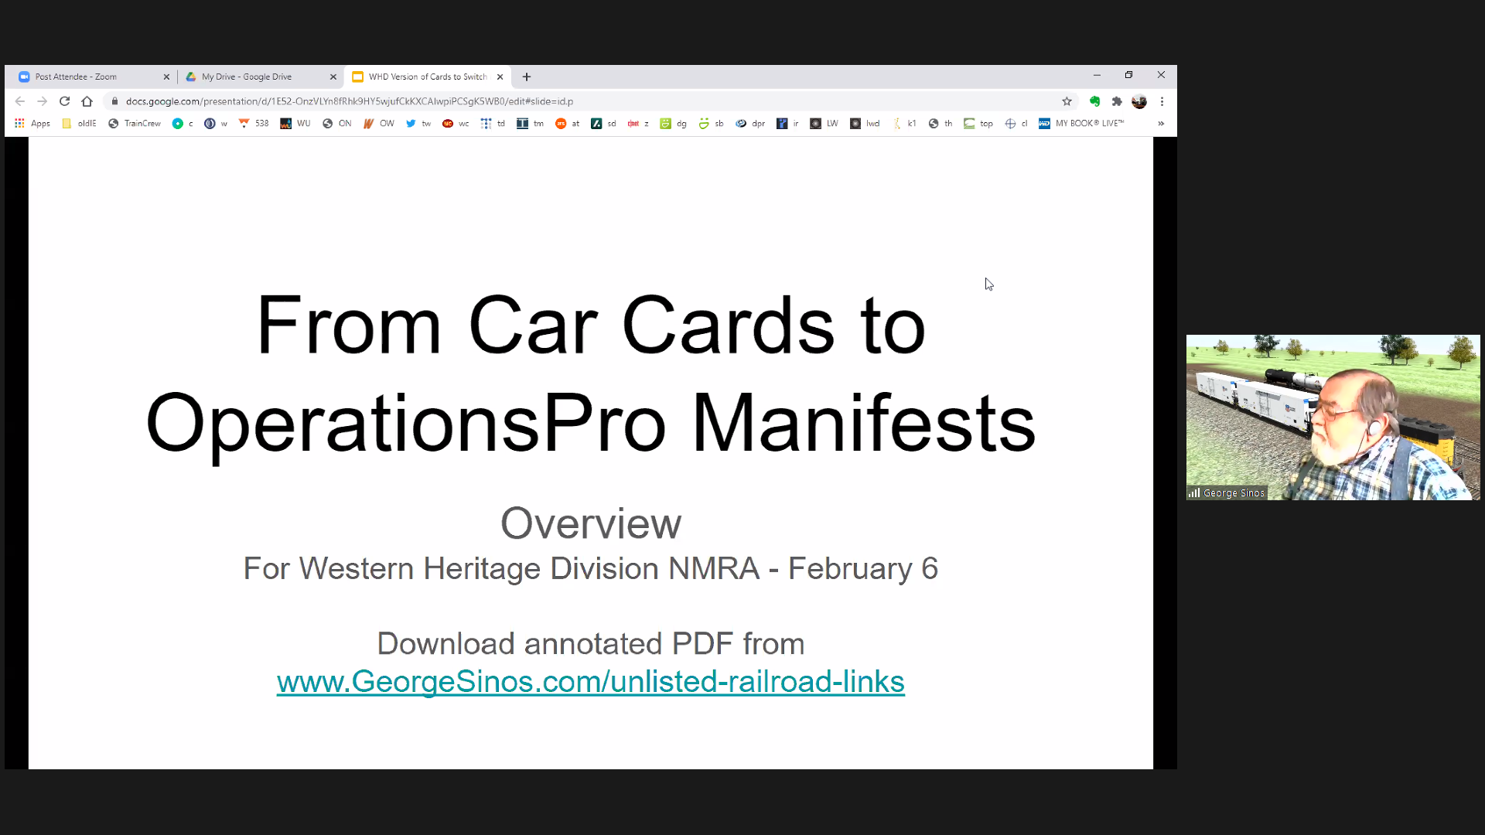The width and height of the screenshot is (1485, 835).
Task: Open the TrainCrew bookmark
Action: click(135, 124)
